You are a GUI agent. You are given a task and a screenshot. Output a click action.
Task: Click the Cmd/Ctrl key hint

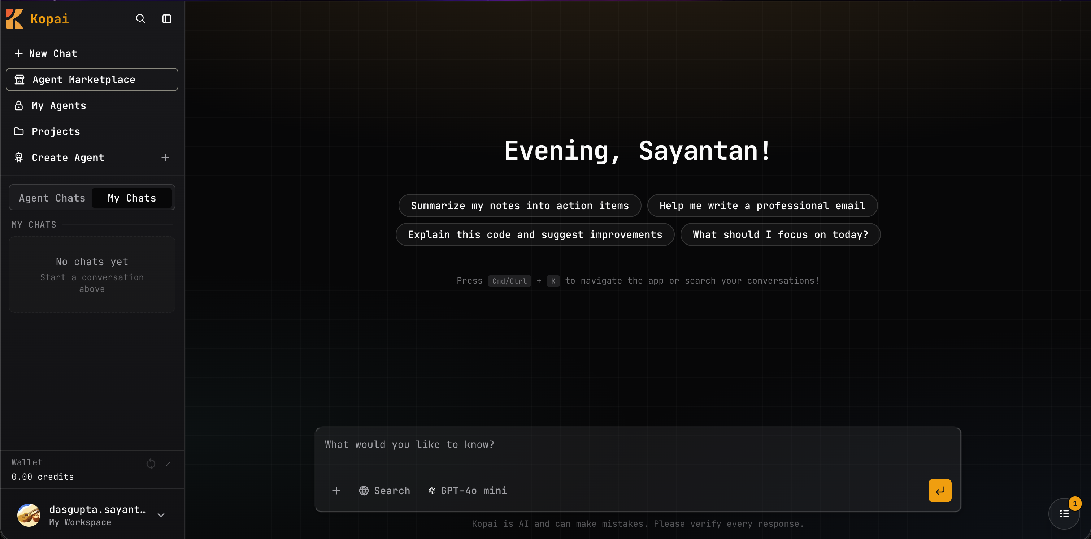(x=509, y=281)
